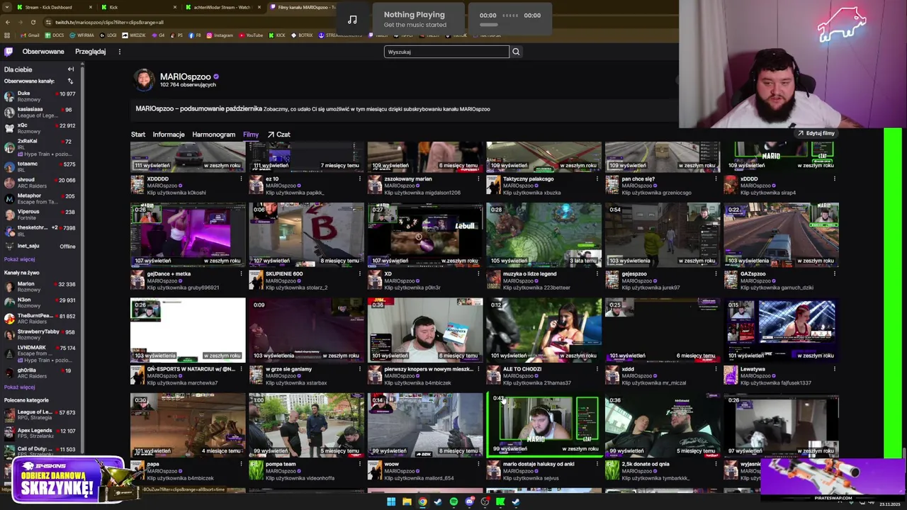Play the SKUPIENIE 600 clip
Screen dimensions: 907x510
click(307, 234)
